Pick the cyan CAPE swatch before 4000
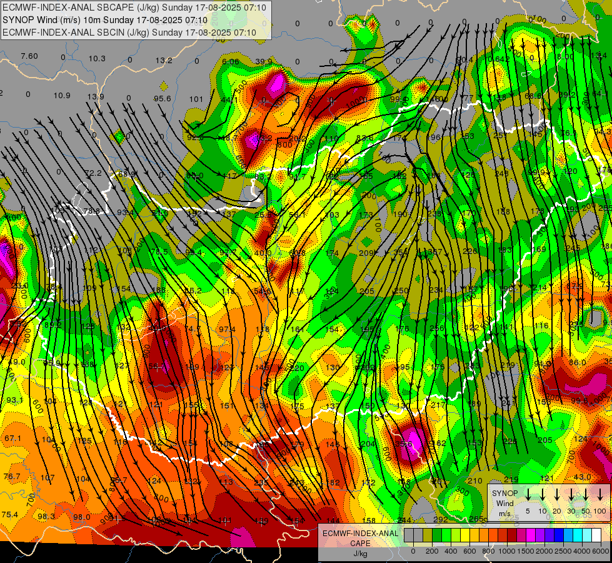Image resolution: width=612 pixels, height=563 pixels. point(577,535)
